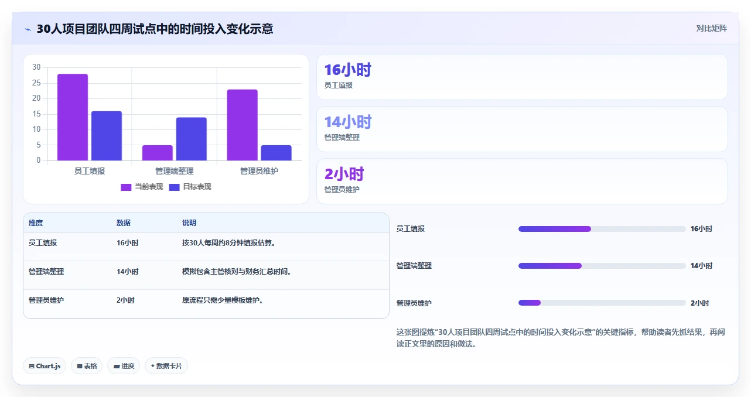The image size is (751, 397).
Task: Click the chart axis label 管理端整理
Action: click(x=175, y=171)
